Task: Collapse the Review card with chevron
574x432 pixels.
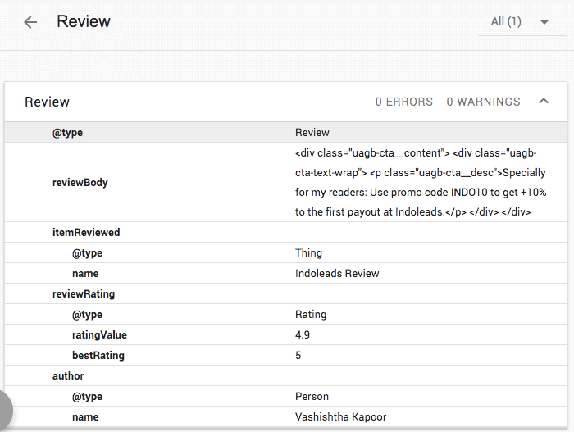Action: 544,101
